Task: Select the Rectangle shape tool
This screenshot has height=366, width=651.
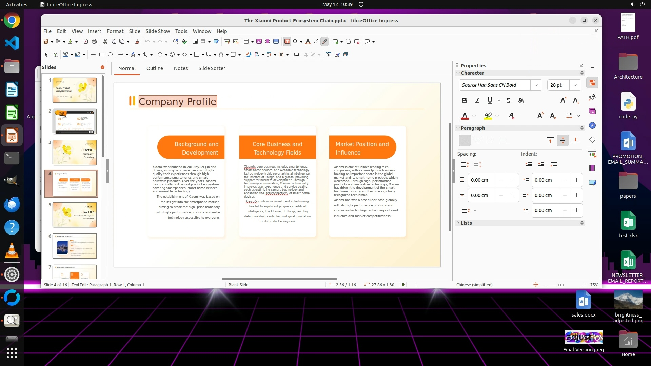Action: (x=101, y=54)
